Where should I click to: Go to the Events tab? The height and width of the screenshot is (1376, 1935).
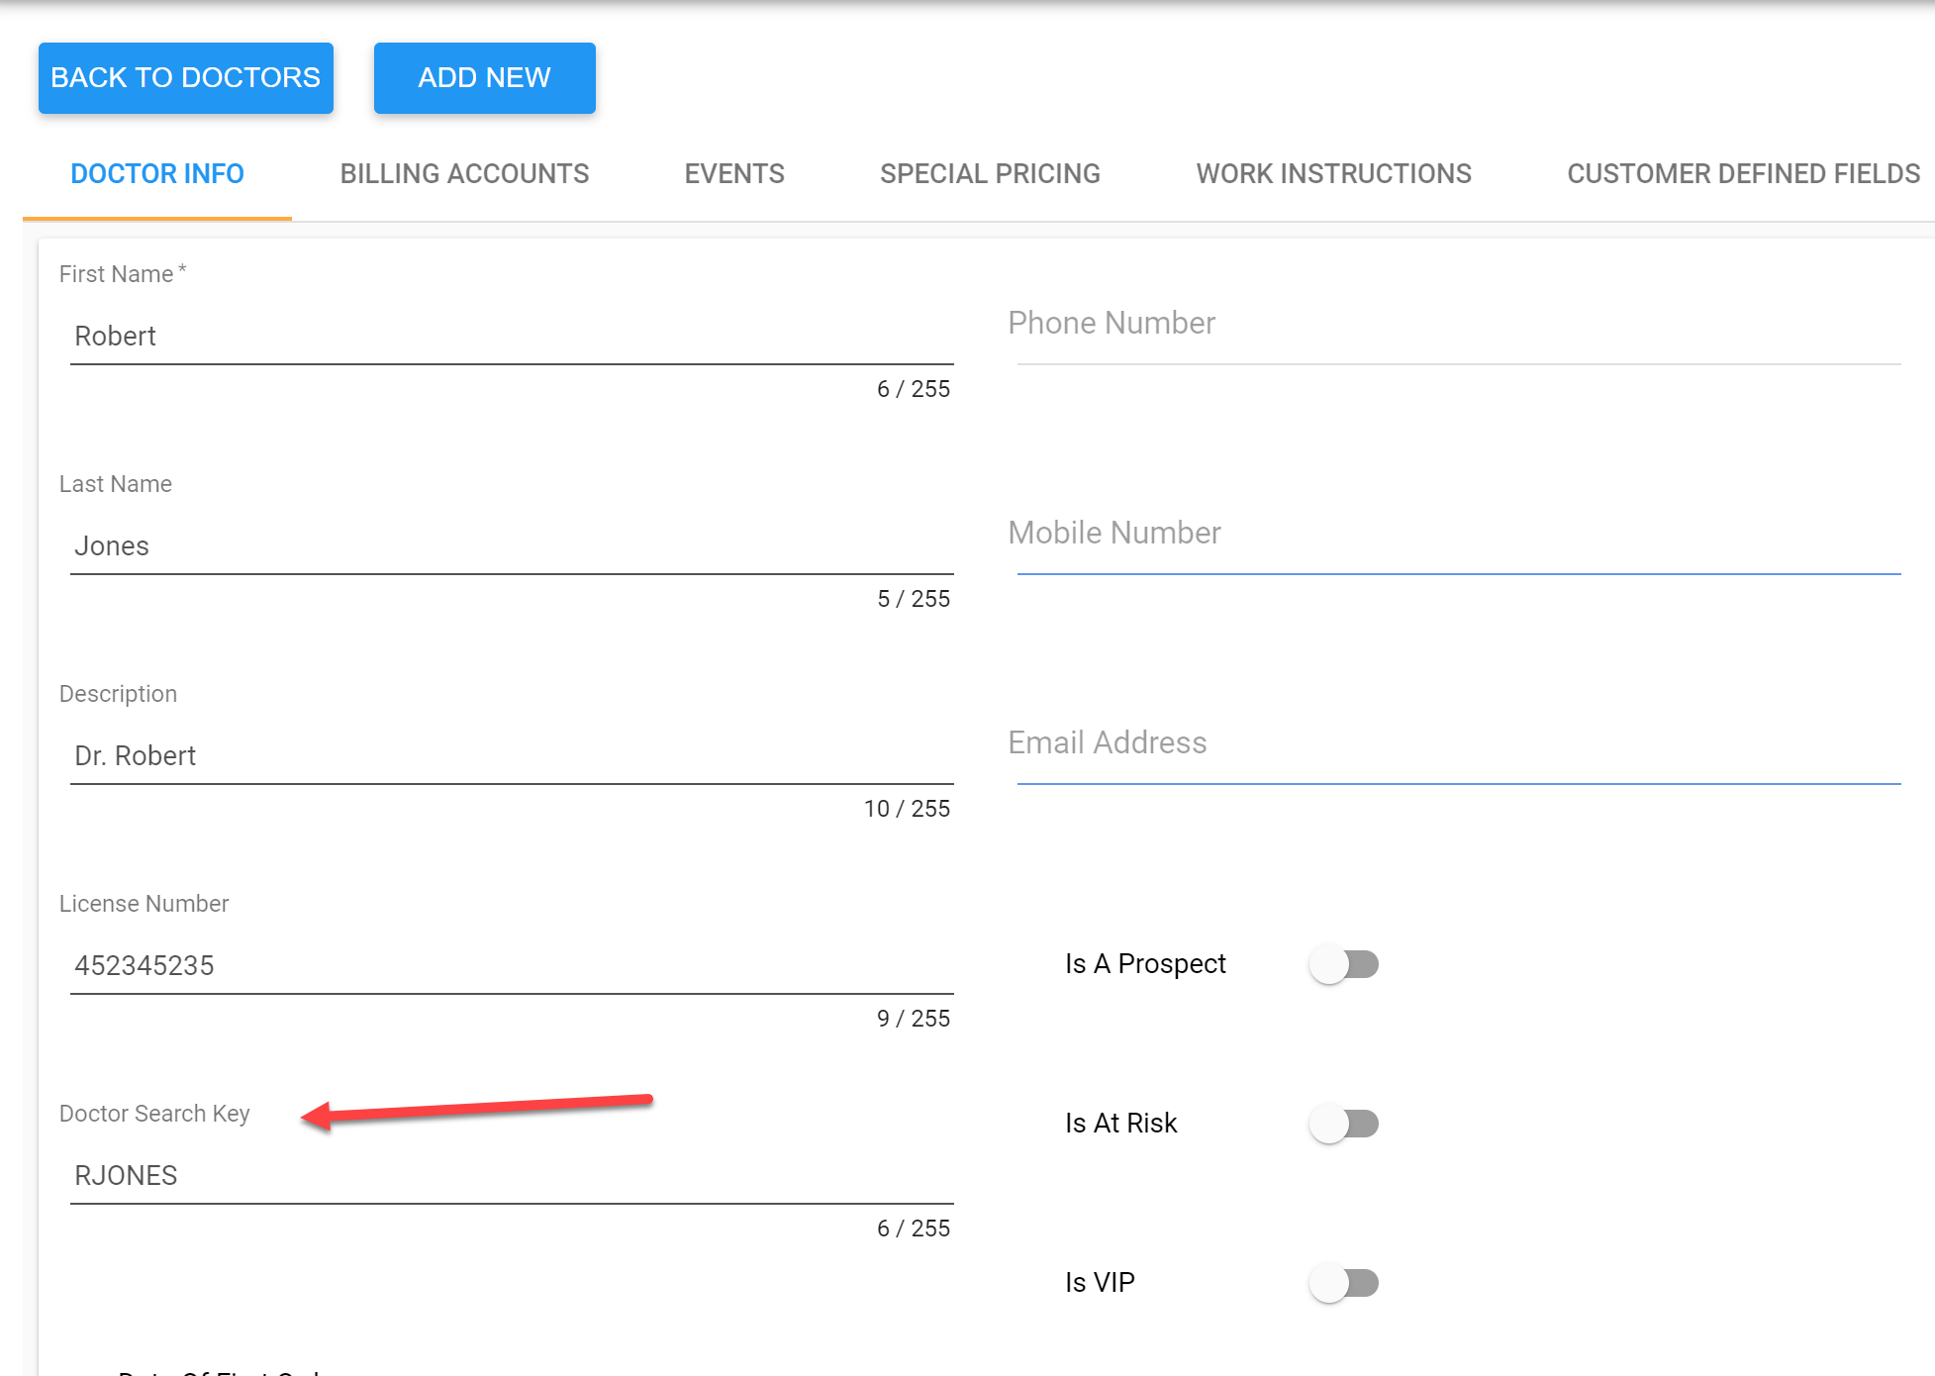733,174
